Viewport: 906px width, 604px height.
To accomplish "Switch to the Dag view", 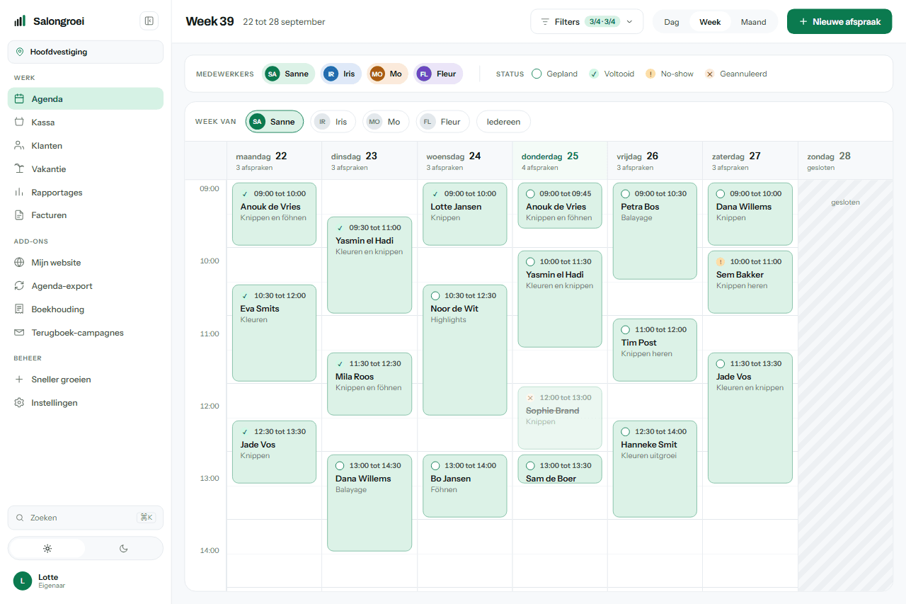I will [672, 22].
